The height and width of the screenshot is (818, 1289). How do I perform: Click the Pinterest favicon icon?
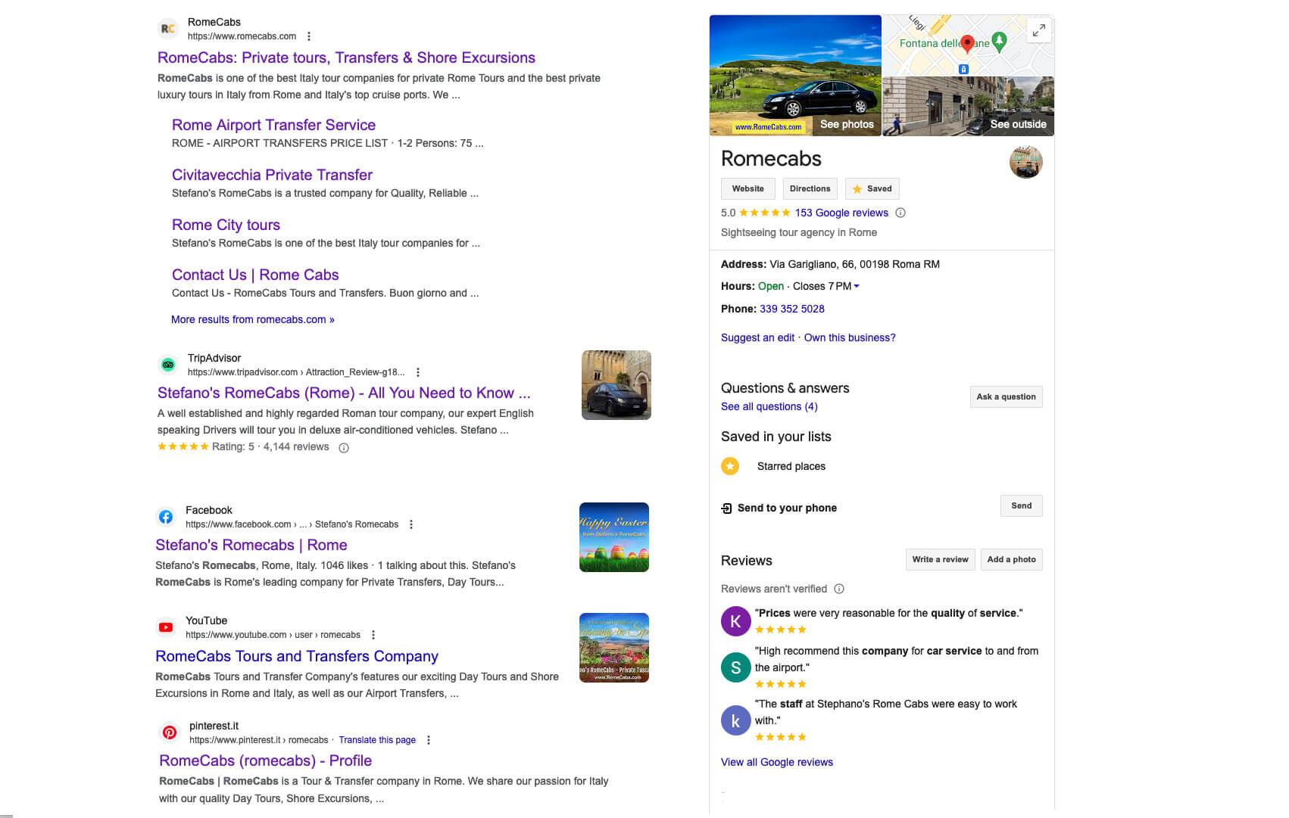click(x=170, y=732)
